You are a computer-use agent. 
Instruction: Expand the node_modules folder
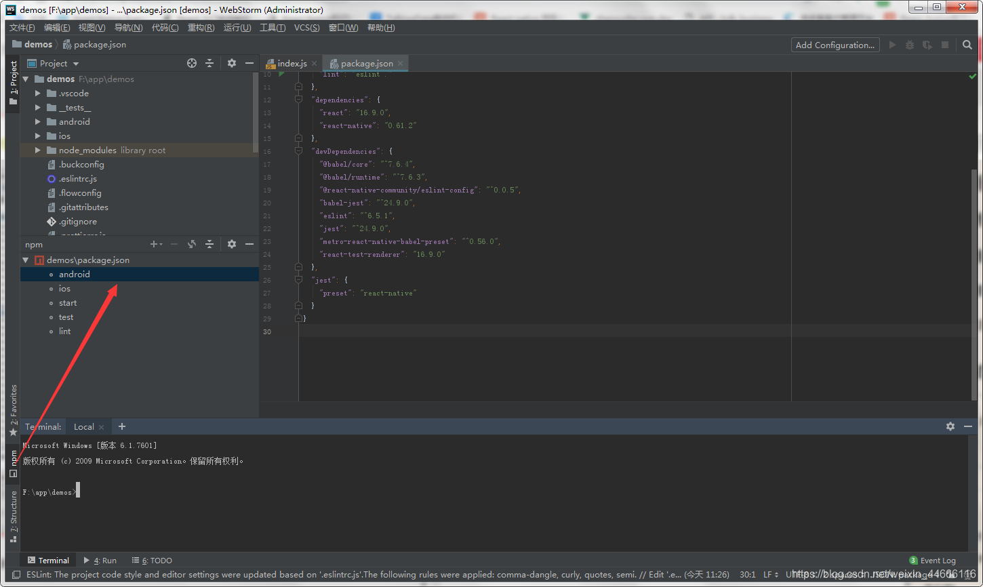pos(38,150)
